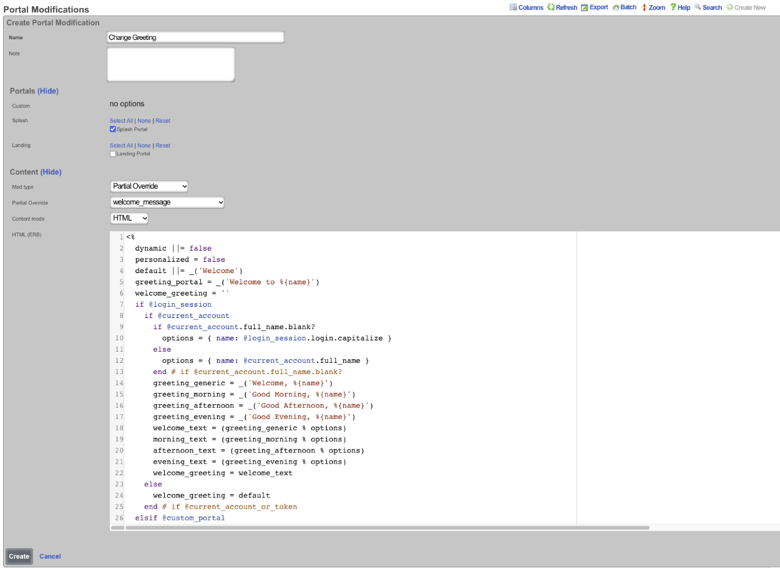Click the Zoom icon
The height and width of the screenshot is (568, 780).
click(x=644, y=7)
